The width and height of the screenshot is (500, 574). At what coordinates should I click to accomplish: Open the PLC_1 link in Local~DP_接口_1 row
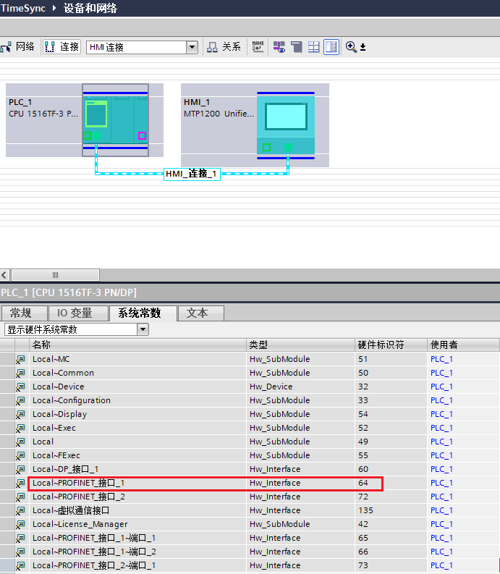pyautogui.click(x=441, y=469)
